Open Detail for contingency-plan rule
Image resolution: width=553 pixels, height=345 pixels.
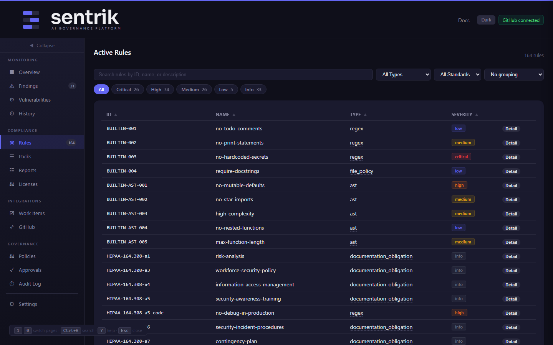point(511,342)
